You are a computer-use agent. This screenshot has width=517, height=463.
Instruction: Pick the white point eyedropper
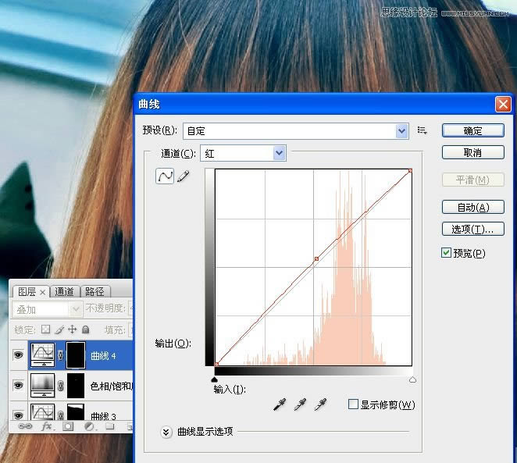(x=319, y=404)
